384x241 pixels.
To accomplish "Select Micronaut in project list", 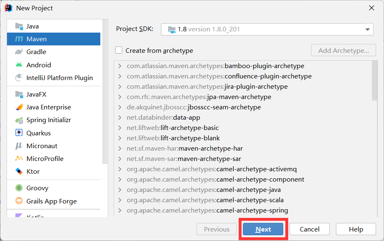I will coord(54,146).
